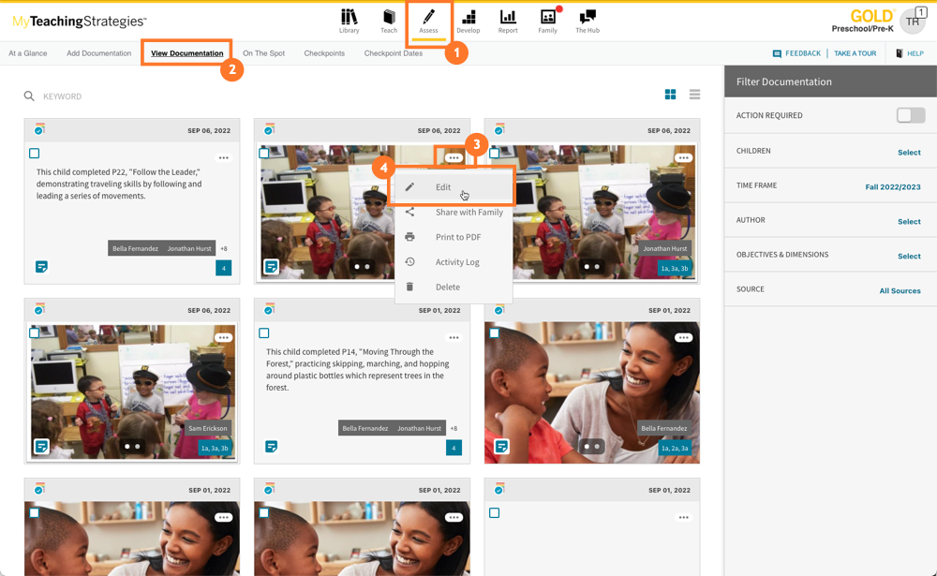The height and width of the screenshot is (576, 937).
Task: Switch to the Checkpoints tab
Action: tap(324, 53)
